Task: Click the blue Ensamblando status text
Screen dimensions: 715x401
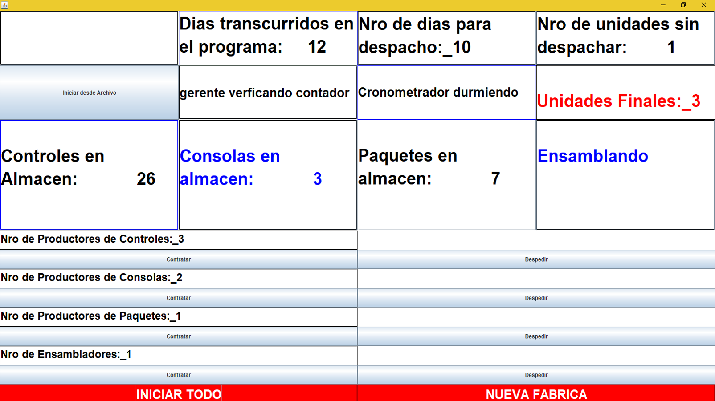Action: [x=592, y=156]
